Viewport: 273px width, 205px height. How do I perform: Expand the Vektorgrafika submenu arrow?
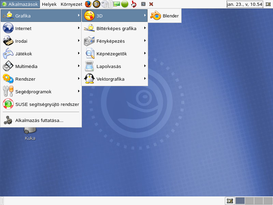coord(145,79)
